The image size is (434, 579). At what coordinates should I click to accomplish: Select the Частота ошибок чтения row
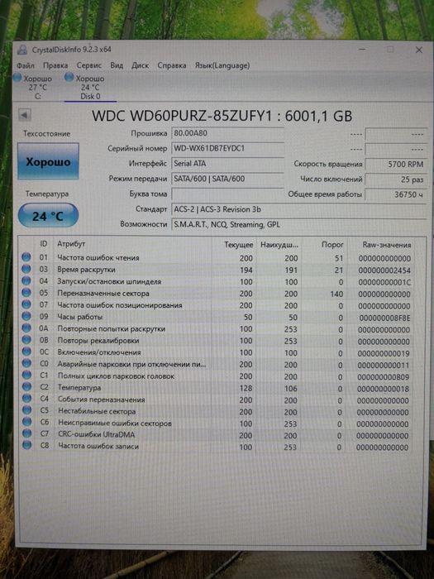click(x=217, y=258)
